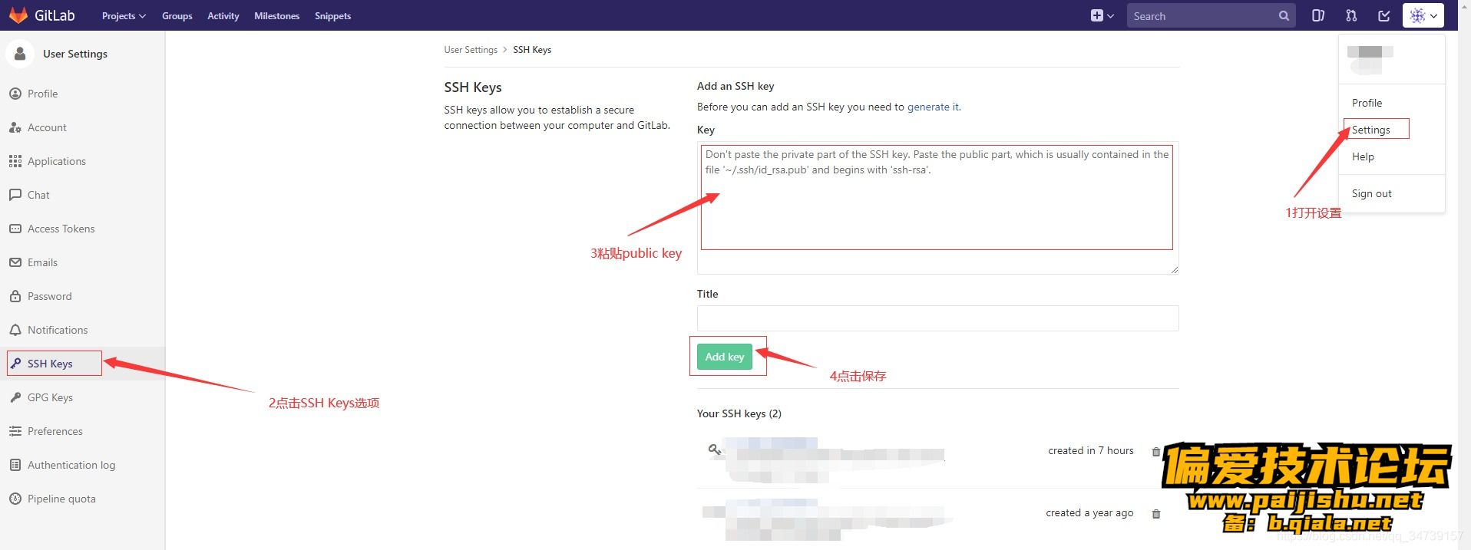Click the Account sidebar icon
Image resolution: width=1471 pixels, height=550 pixels.
(x=15, y=127)
